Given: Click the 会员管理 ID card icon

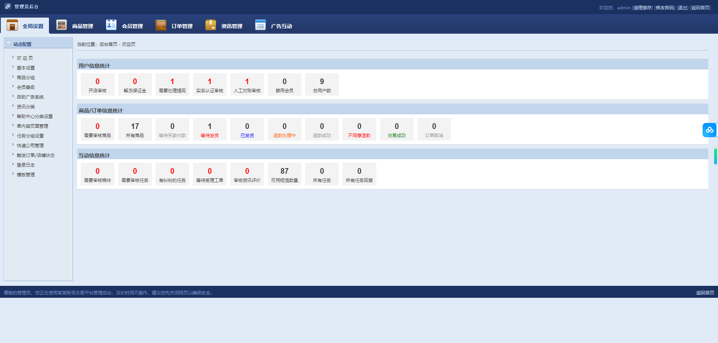Looking at the screenshot, I should point(111,25).
